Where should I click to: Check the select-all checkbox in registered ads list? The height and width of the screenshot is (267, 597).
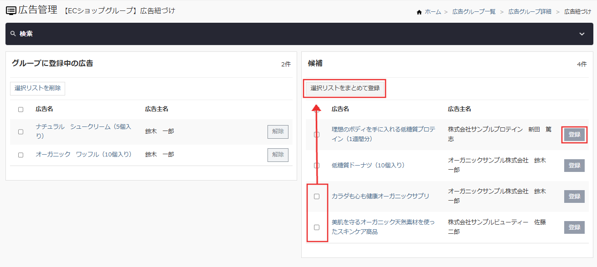[x=20, y=109]
